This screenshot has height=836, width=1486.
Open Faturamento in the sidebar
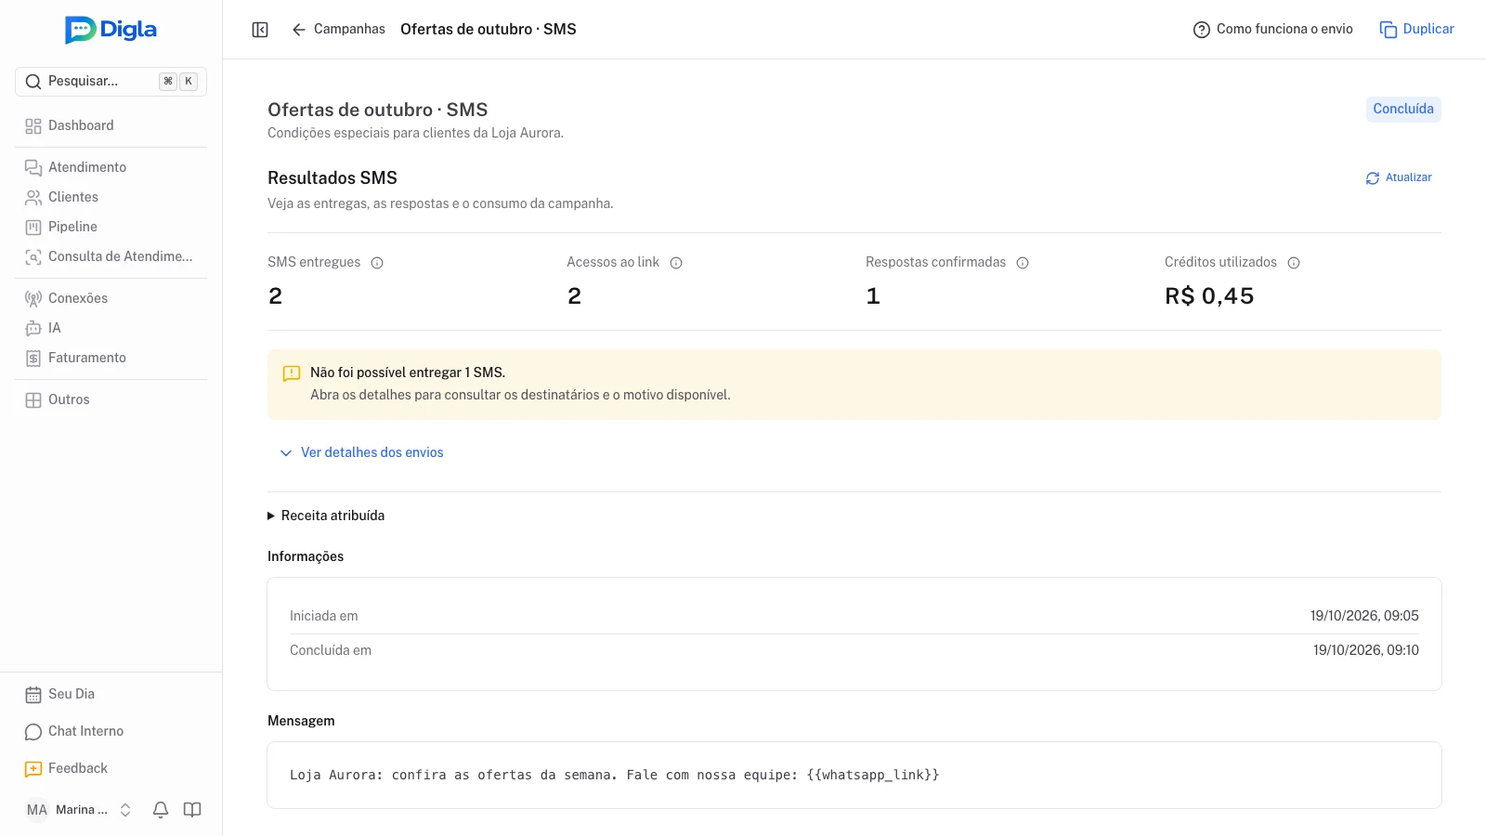pos(111,358)
